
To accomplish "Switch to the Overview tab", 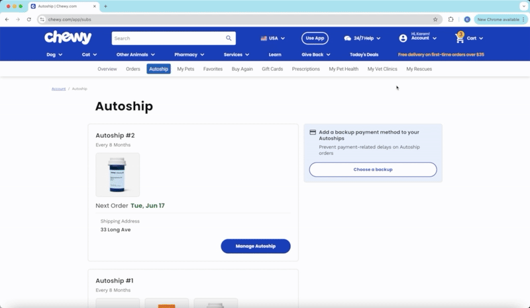I will point(107,69).
